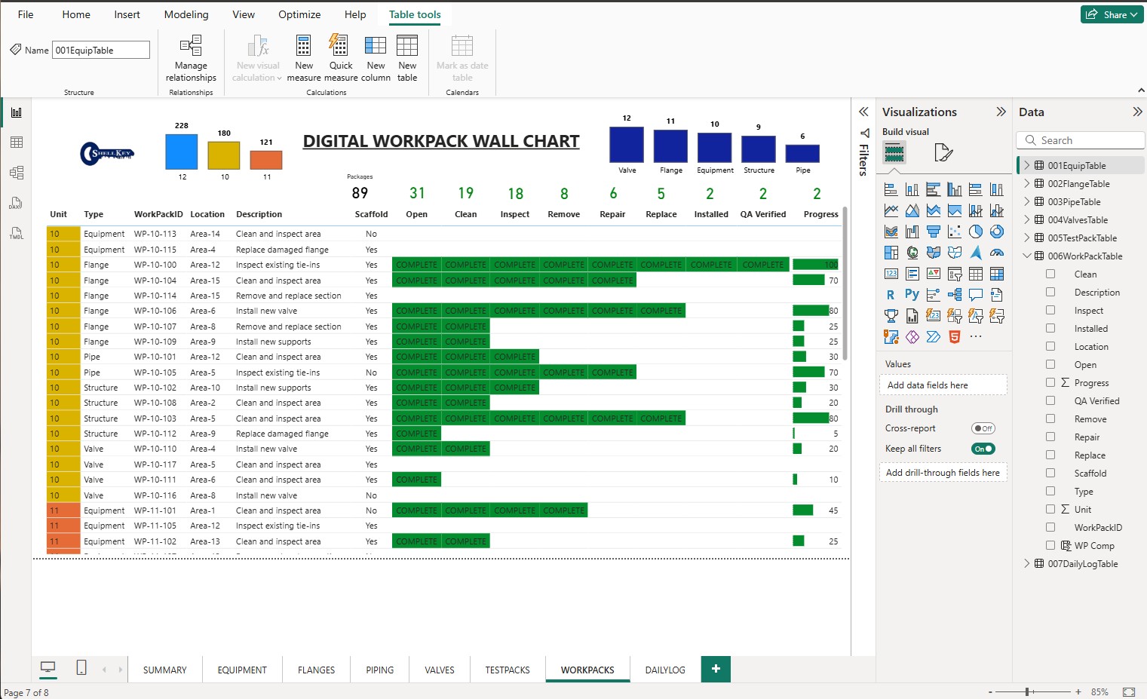
Task: Enable the Clean field in 006WorkPackTable
Action: pyautogui.click(x=1050, y=274)
